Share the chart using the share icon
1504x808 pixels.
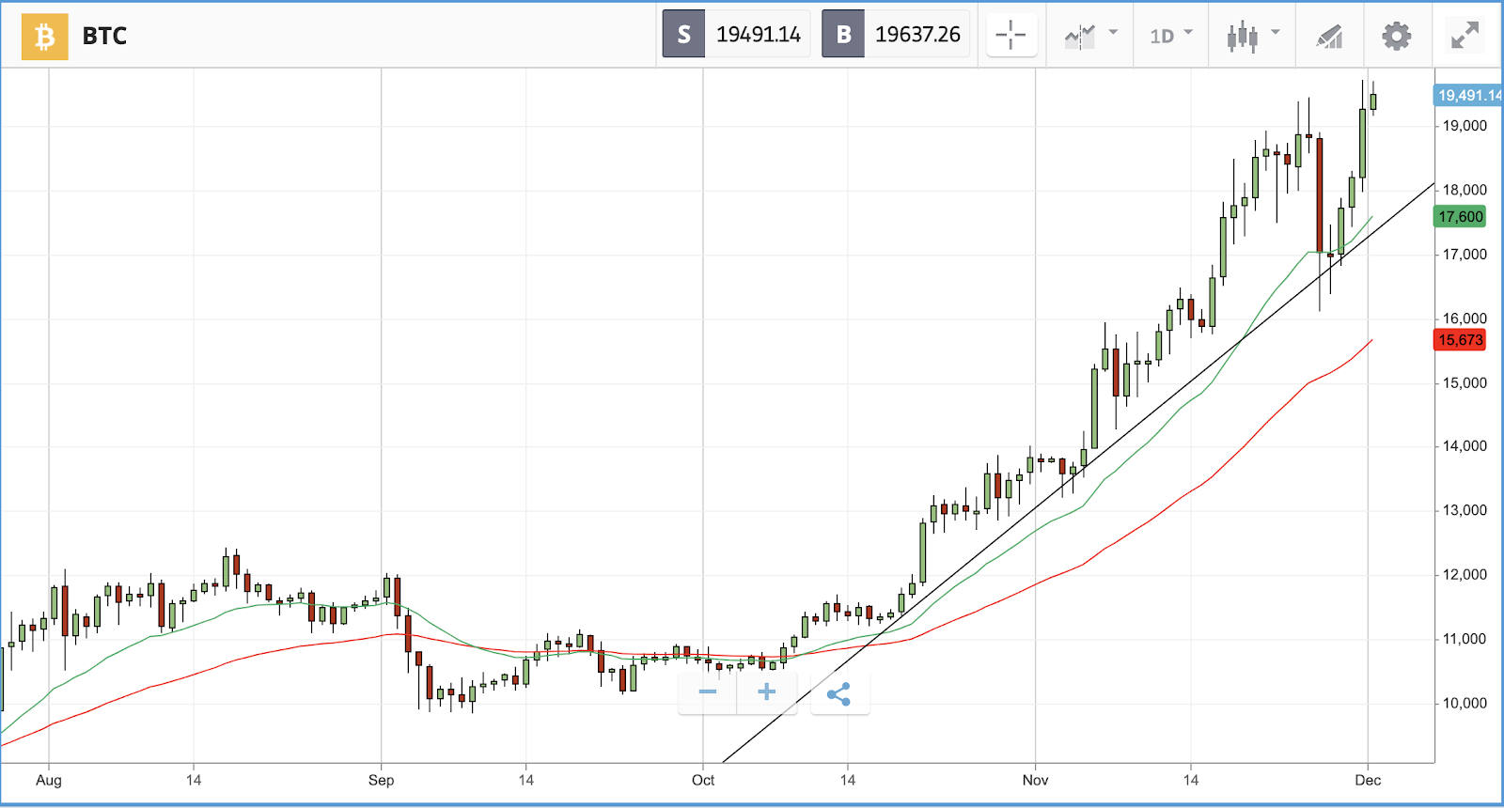(x=839, y=694)
